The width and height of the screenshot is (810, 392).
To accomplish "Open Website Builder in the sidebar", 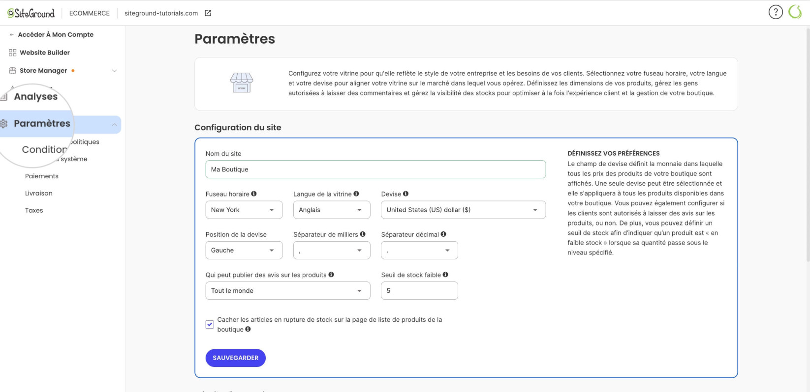I will tap(44, 53).
